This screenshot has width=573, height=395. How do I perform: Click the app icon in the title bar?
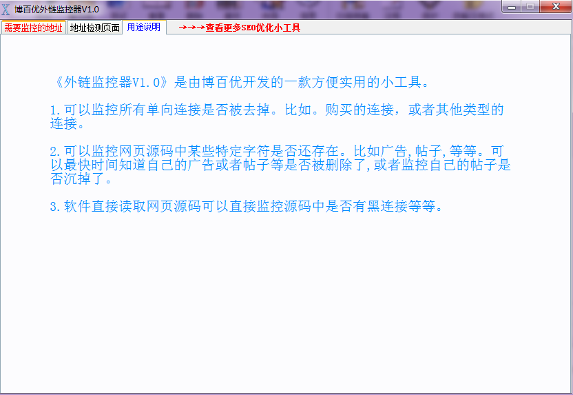click(x=7, y=8)
